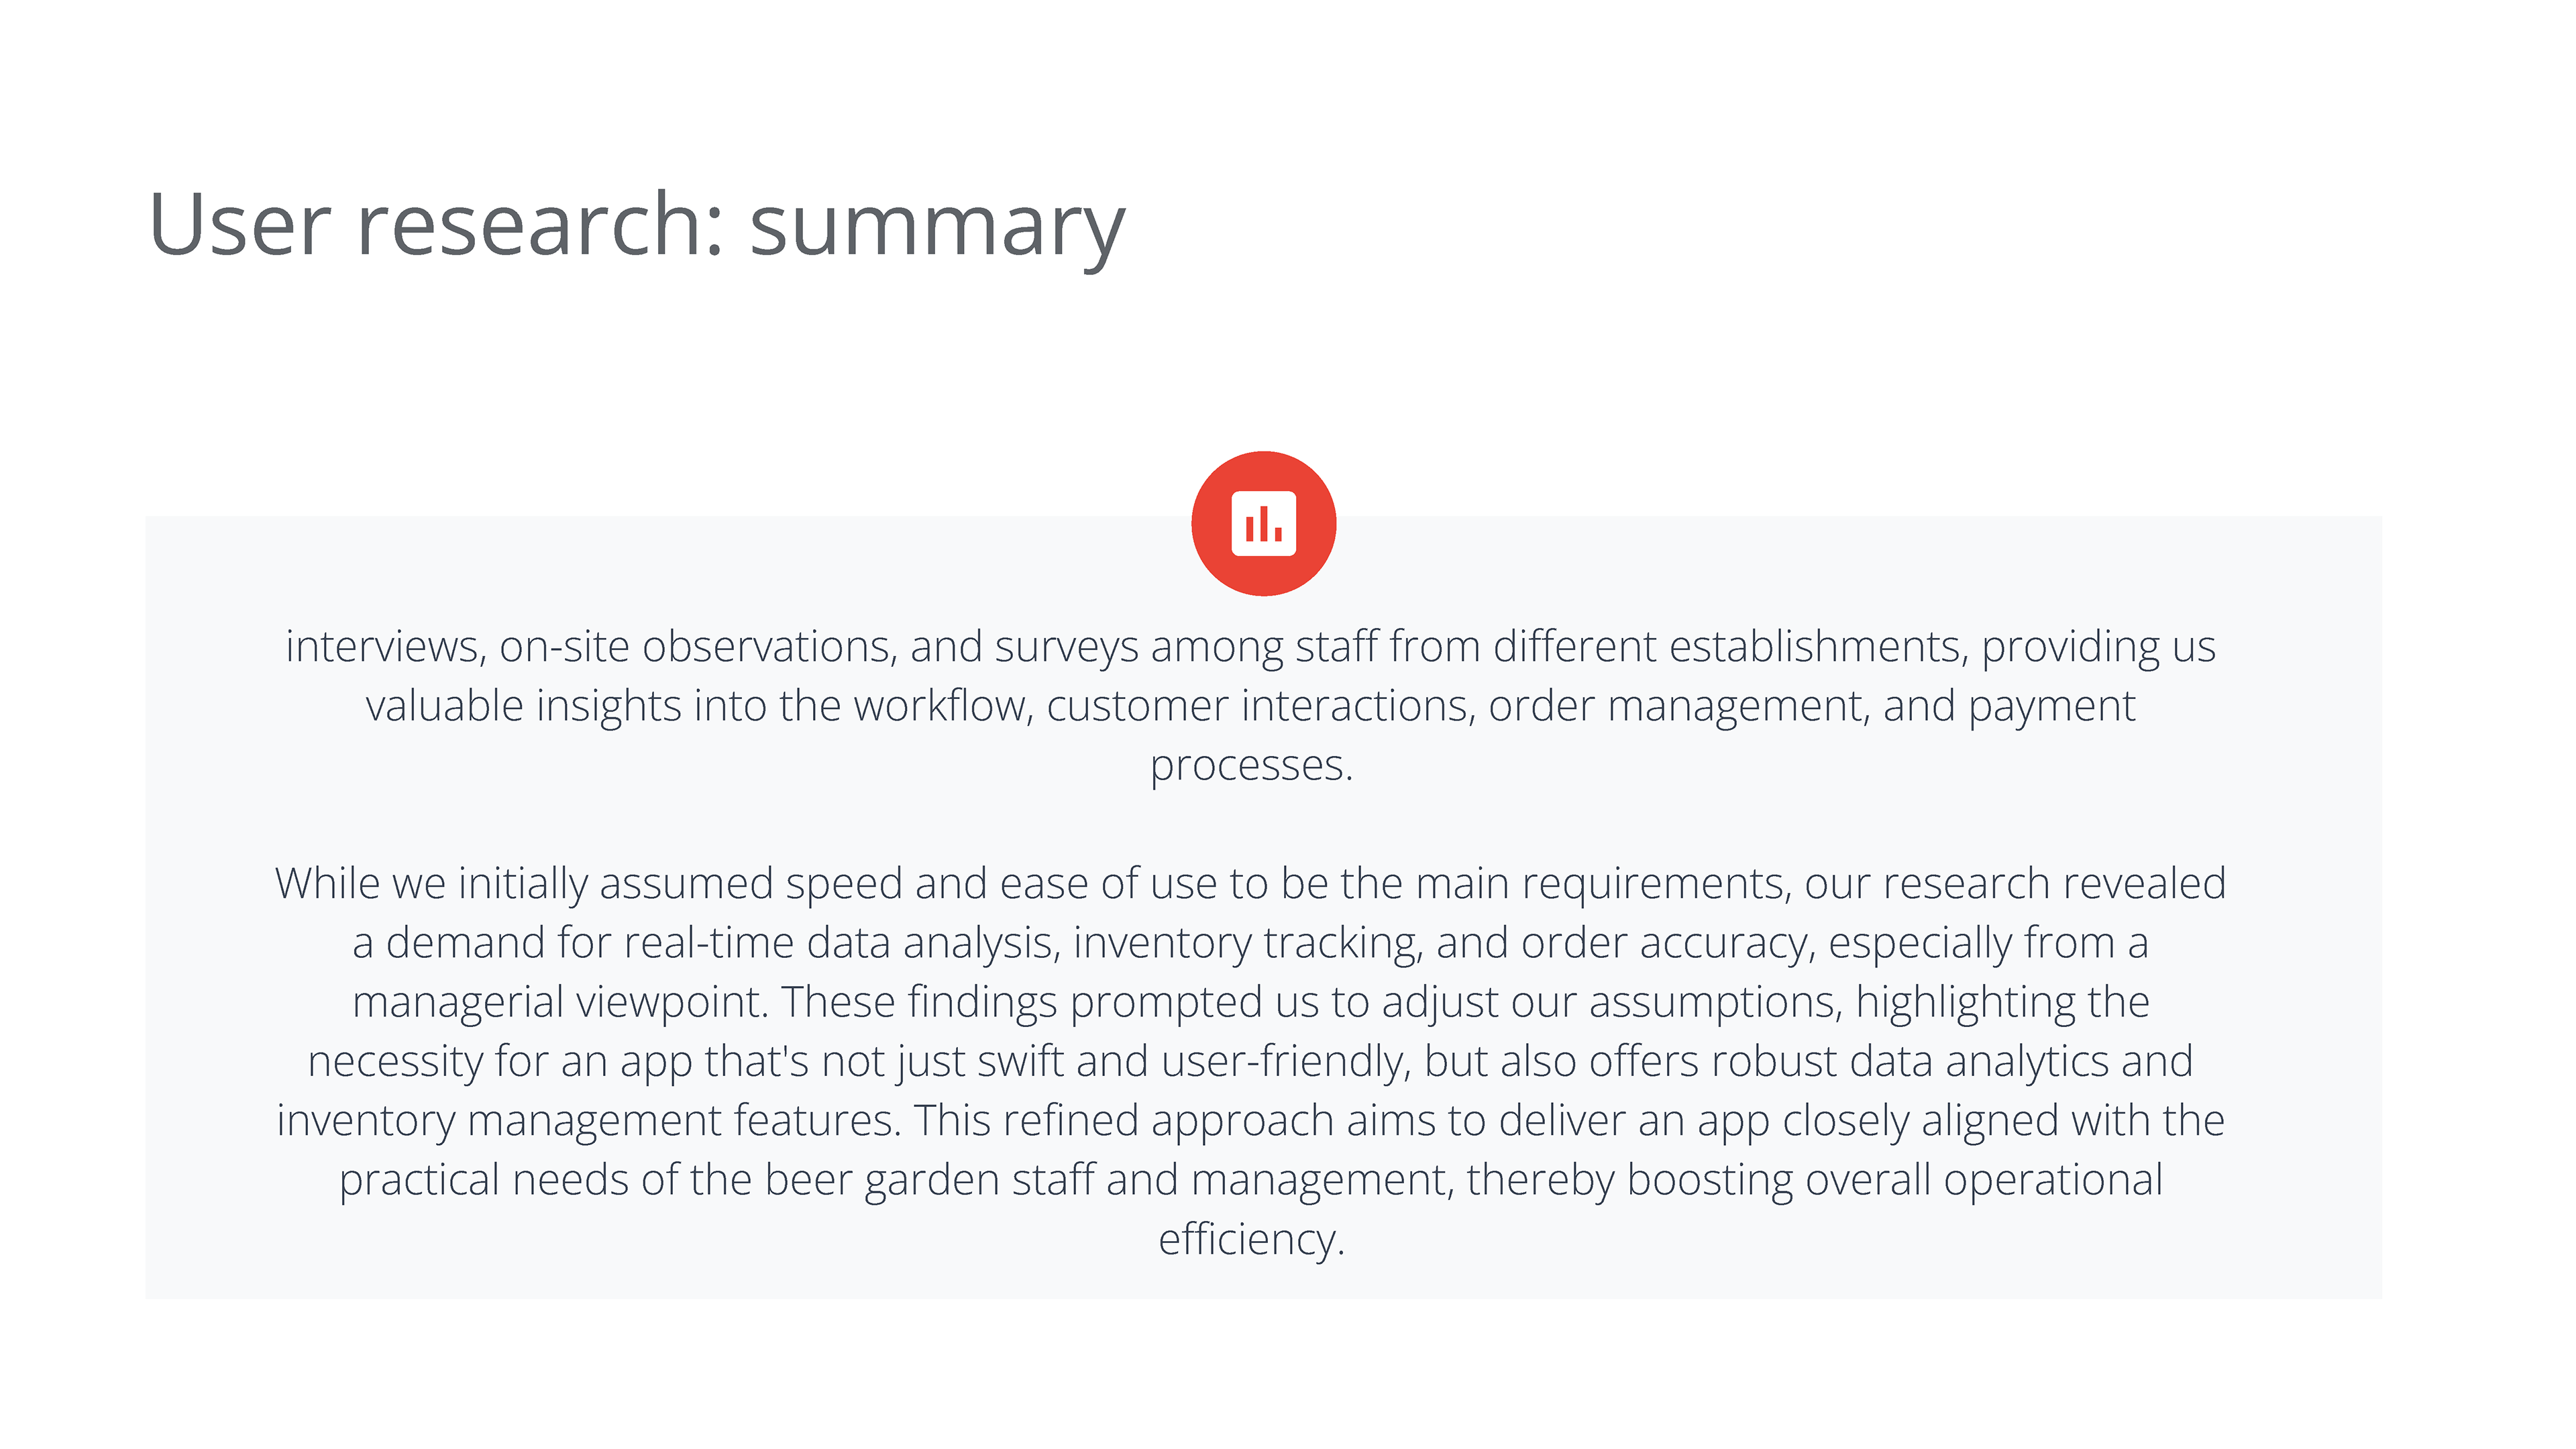Click the line "valuable insights into the workflow"
This screenshot has width=2576, height=1449.
tap(1251, 706)
